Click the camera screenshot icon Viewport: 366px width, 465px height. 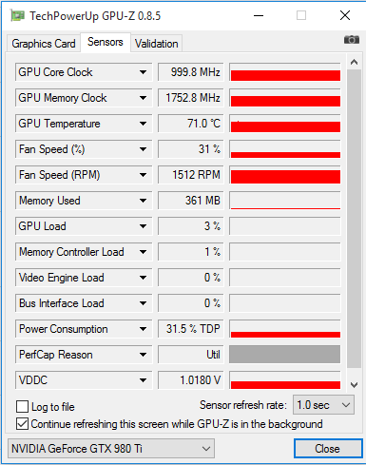tap(352, 40)
